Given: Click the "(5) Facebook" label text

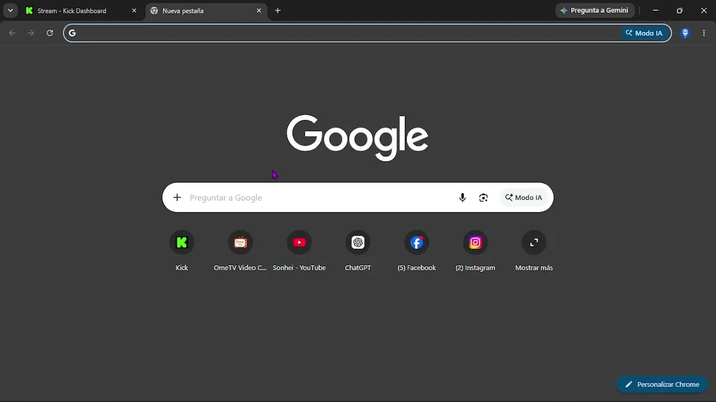Looking at the screenshot, I should [417, 268].
